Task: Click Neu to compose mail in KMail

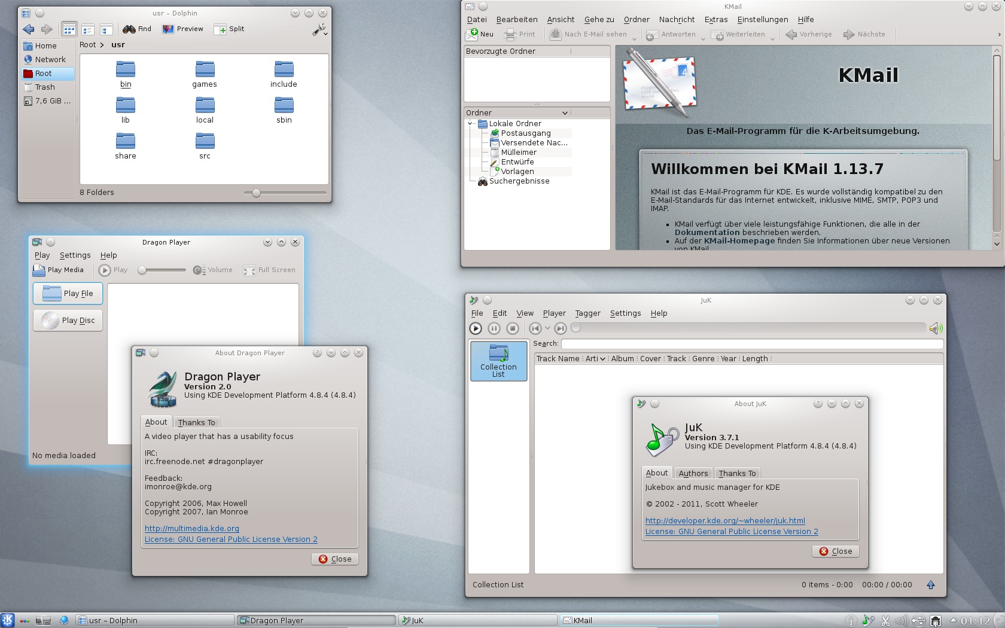Action: [480, 35]
